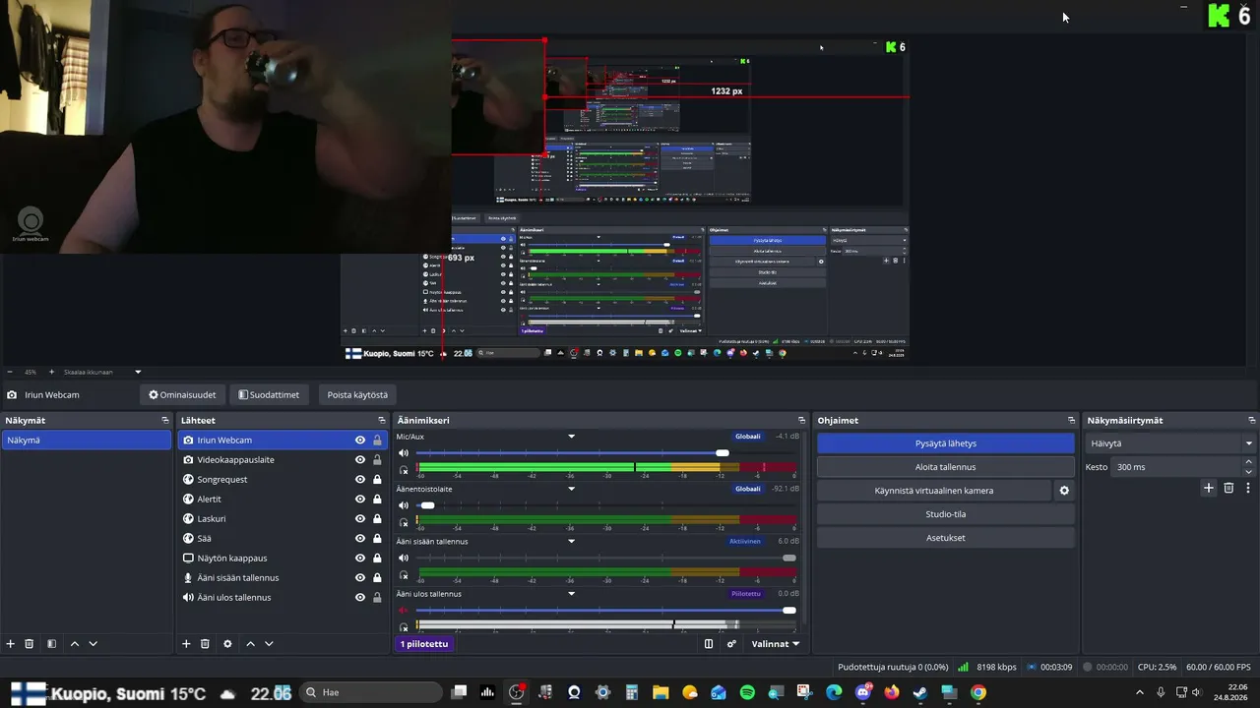1260x708 pixels.
Task: Zoom out the preview with the minus icon
Action: (10, 373)
